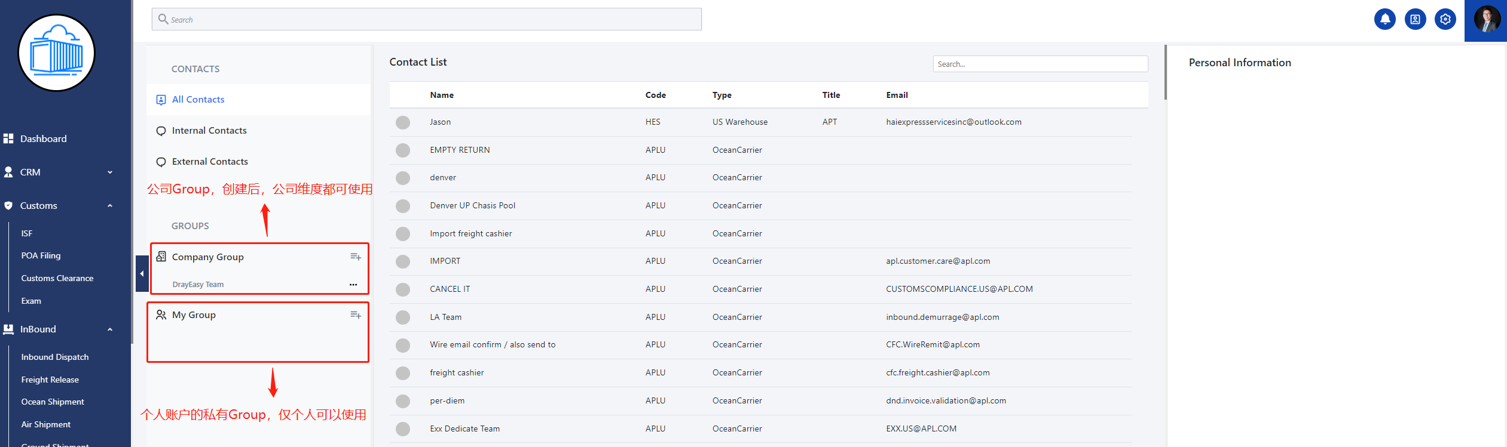Viewport: 1507px width, 447px height.
Task: Click the notification bell icon
Action: (x=1384, y=20)
